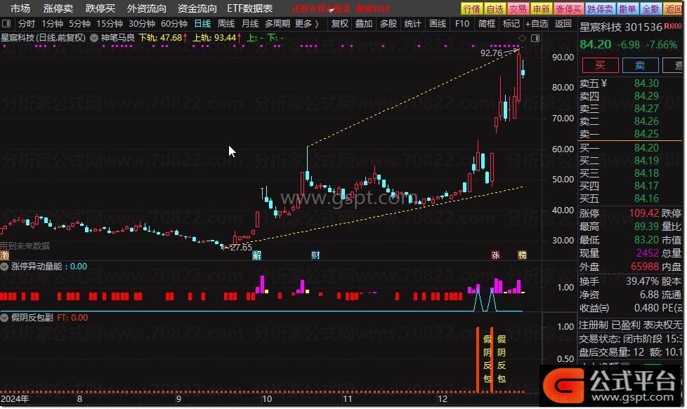The width and height of the screenshot is (687, 409).
Task: Open the 多周期 multi-period view
Action: 277,24
